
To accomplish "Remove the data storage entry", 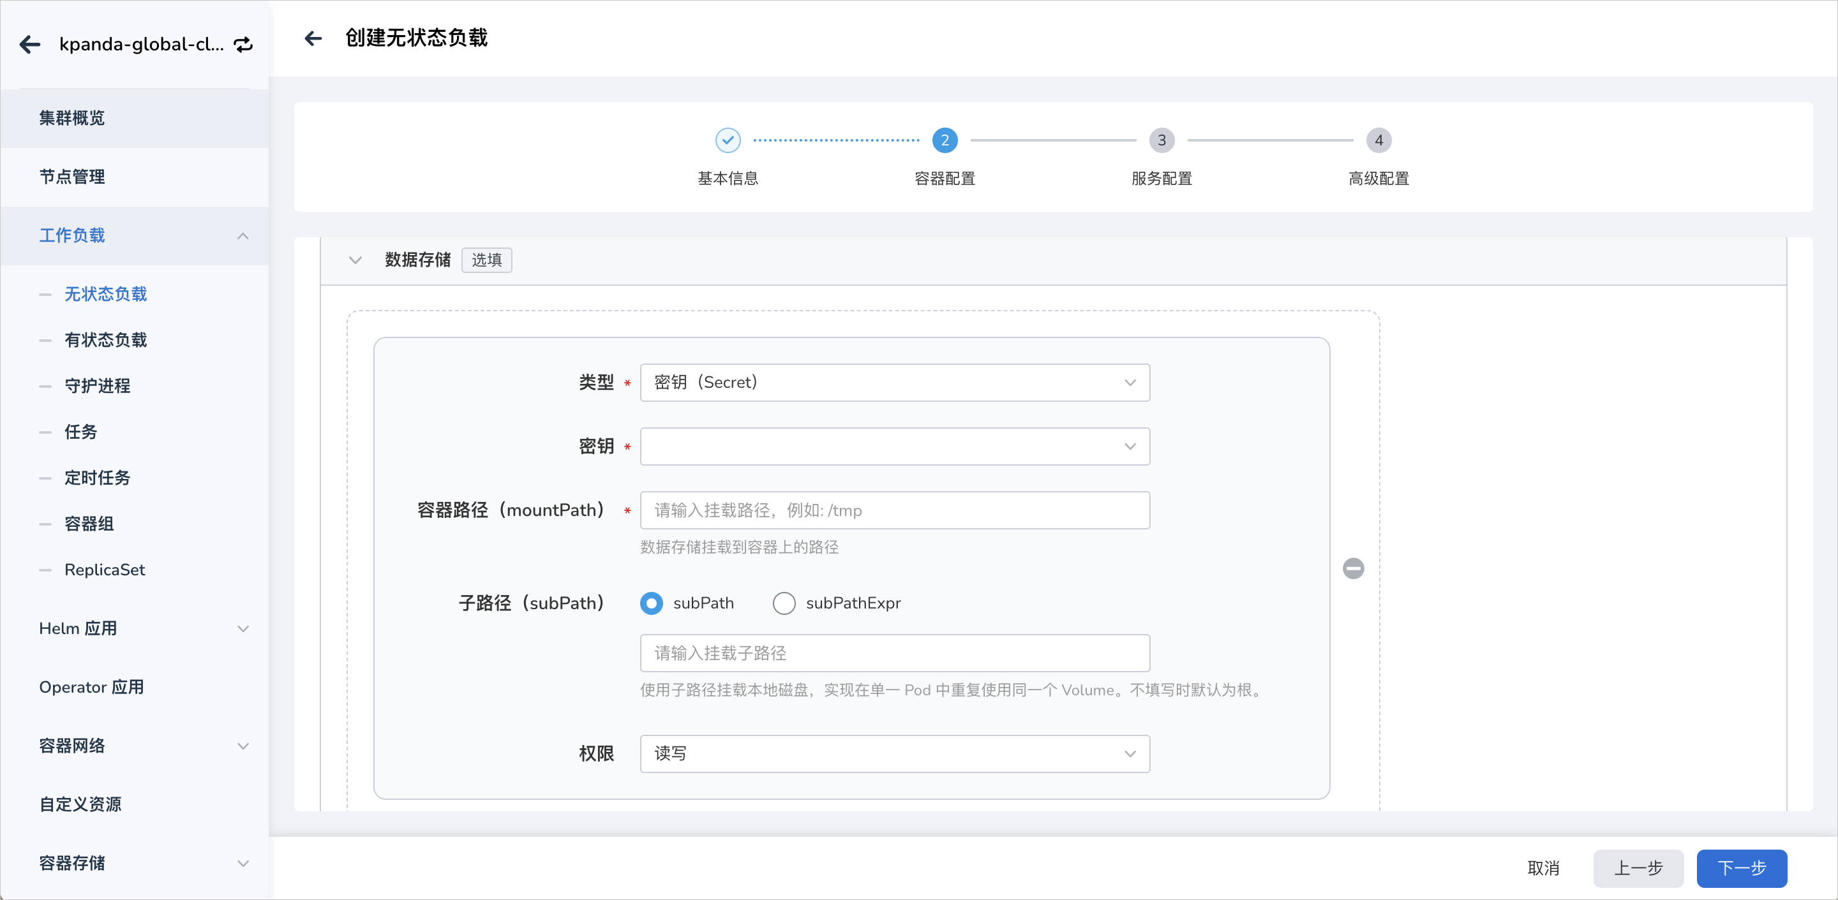I will tap(1353, 568).
